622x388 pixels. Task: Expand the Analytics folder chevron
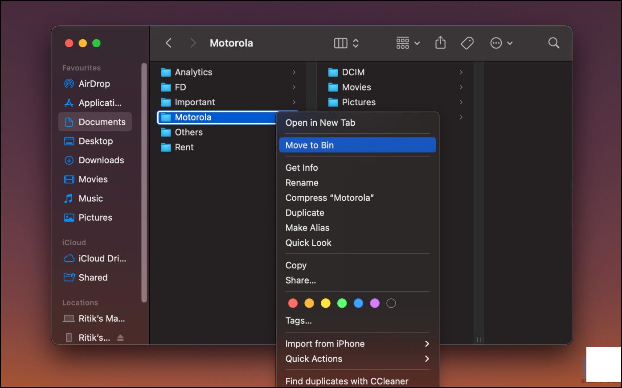pyautogui.click(x=294, y=72)
